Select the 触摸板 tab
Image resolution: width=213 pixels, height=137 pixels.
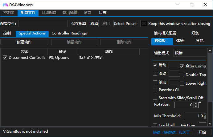(162, 41)
